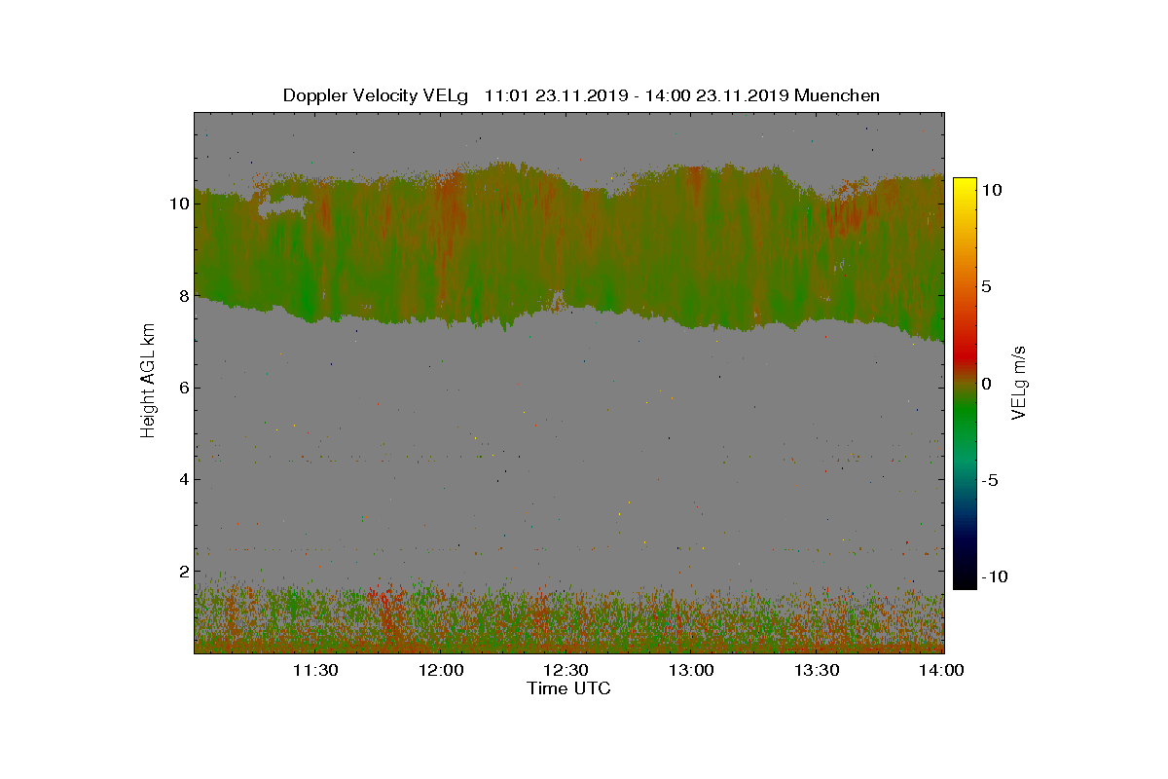The width and height of the screenshot is (1168, 779).
Task: Click the '12:00' time tick label
Action: pos(441,670)
